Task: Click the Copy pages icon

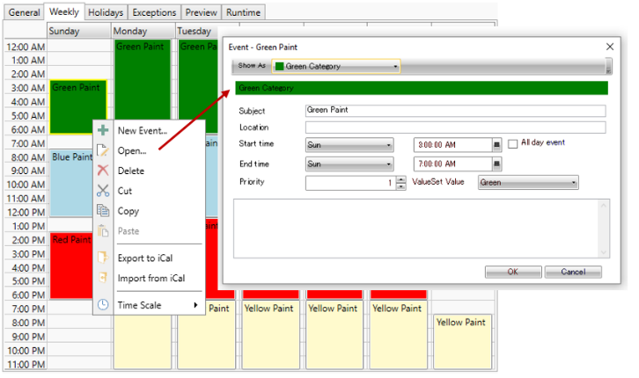Action: point(103,211)
